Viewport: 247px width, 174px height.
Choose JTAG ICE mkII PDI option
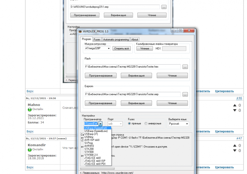point(98,164)
